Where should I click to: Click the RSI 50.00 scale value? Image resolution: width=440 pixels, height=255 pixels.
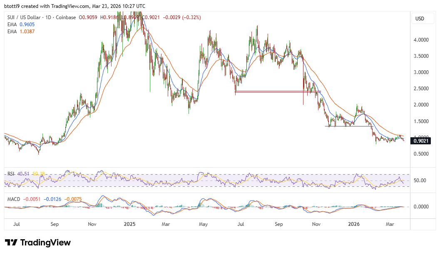point(421,181)
